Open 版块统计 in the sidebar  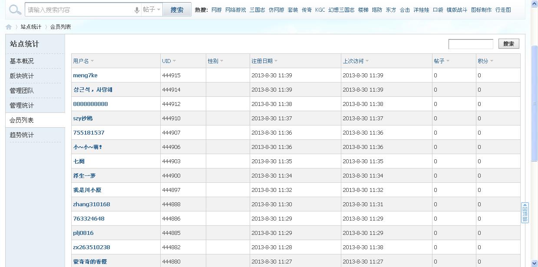pos(22,76)
